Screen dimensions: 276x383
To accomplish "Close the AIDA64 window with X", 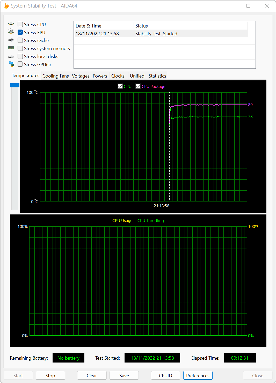I will (x=267, y=6).
